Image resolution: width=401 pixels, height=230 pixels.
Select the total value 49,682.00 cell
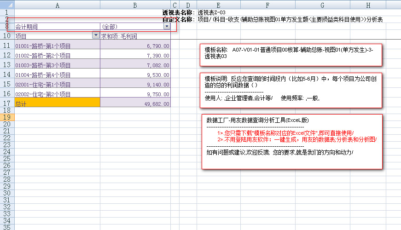point(135,104)
